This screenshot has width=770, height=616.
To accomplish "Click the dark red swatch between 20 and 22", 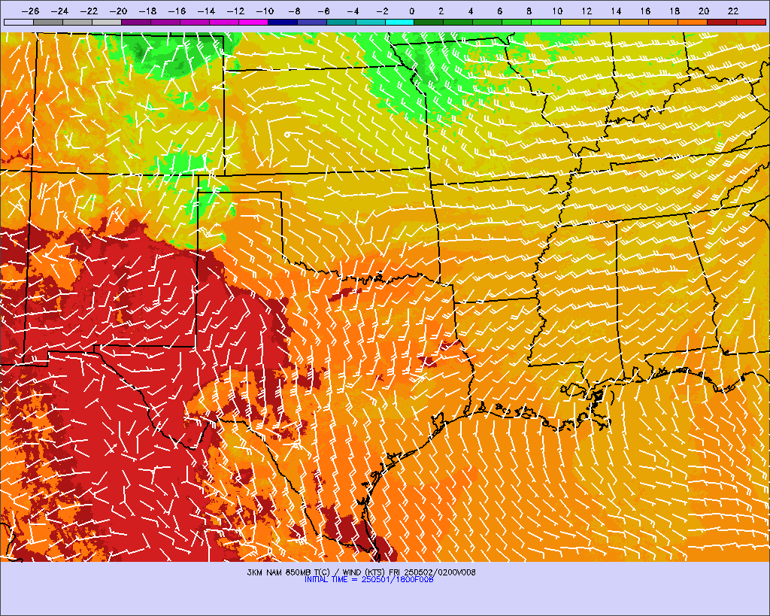I will coord(723,22).
